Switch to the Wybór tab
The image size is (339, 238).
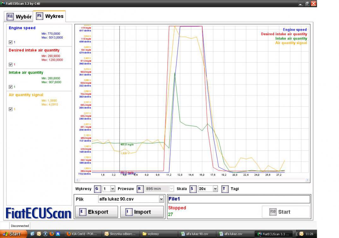click(19, 16)
